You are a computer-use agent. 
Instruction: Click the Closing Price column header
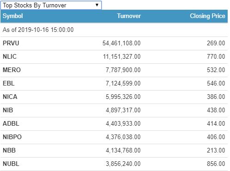207,16
